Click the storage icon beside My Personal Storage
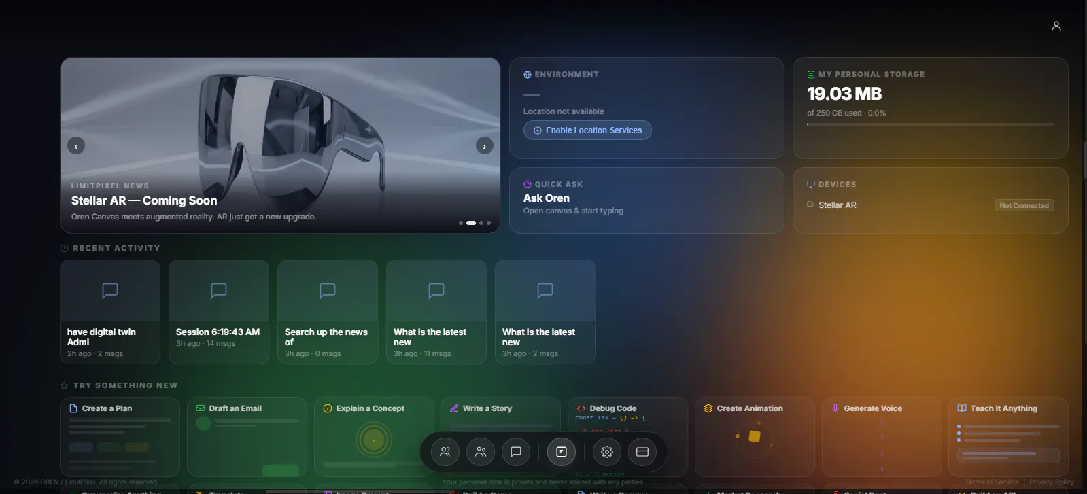The height and width of the screenshot is (494, 1087). click(x=811, y=75)
